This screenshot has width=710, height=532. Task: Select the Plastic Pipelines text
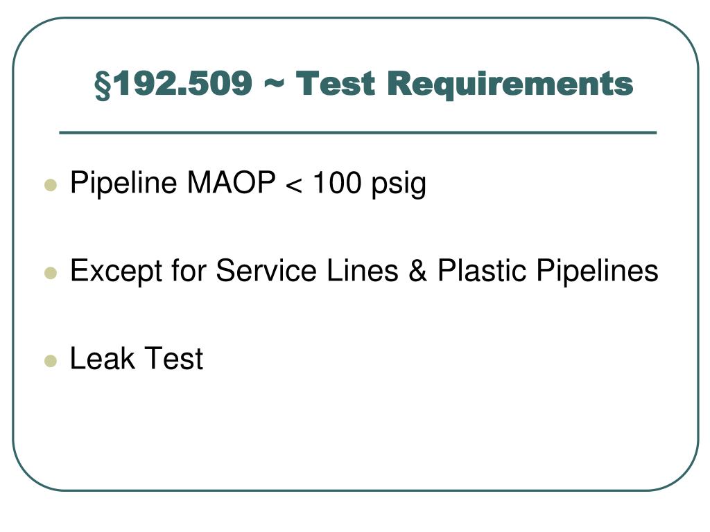pyautogui.click(x=548, y=271)
